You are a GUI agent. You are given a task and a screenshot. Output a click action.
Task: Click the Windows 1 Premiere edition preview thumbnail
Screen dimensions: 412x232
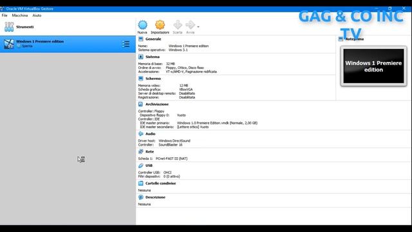click(373, 66)
